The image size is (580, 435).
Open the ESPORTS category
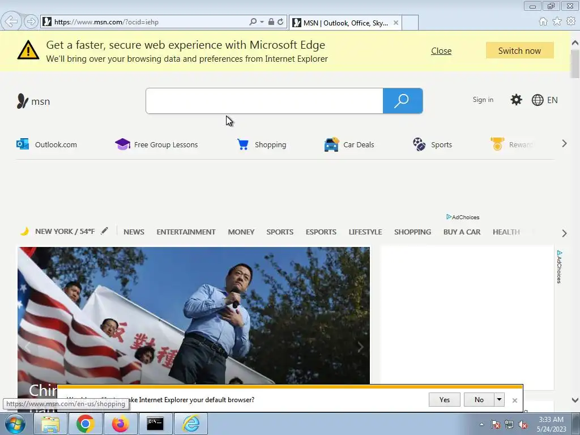tap(321, 232)
